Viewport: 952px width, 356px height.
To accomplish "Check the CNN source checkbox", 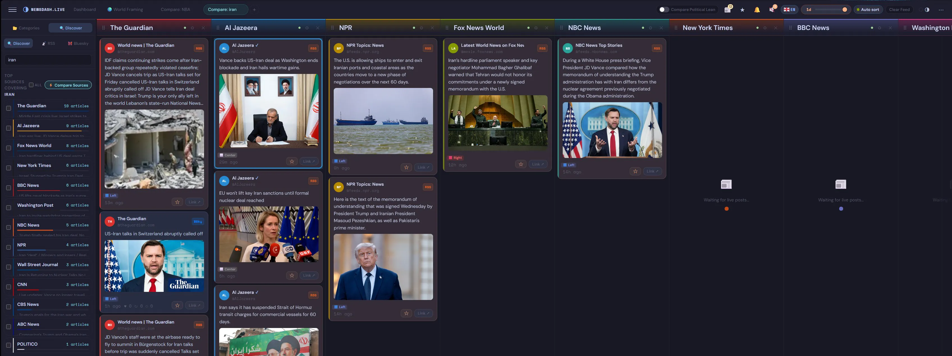I will [8, 287].
